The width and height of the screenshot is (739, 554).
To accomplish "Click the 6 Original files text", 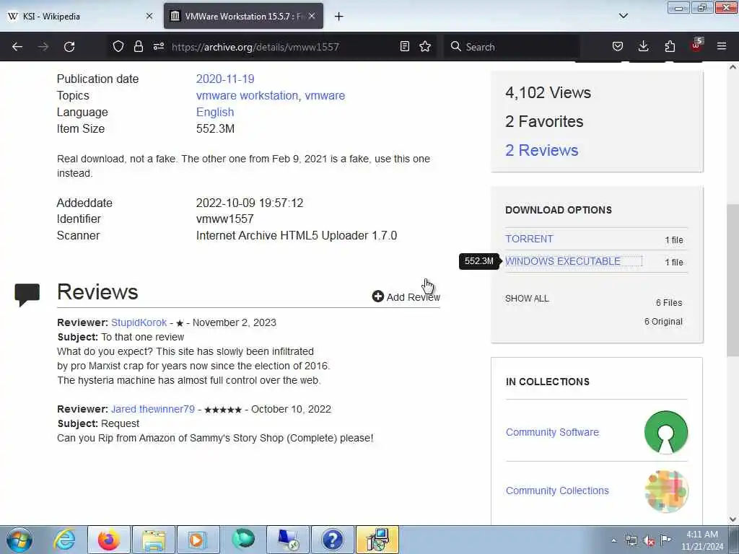I will pyautogui.click(x=663, y=322).
